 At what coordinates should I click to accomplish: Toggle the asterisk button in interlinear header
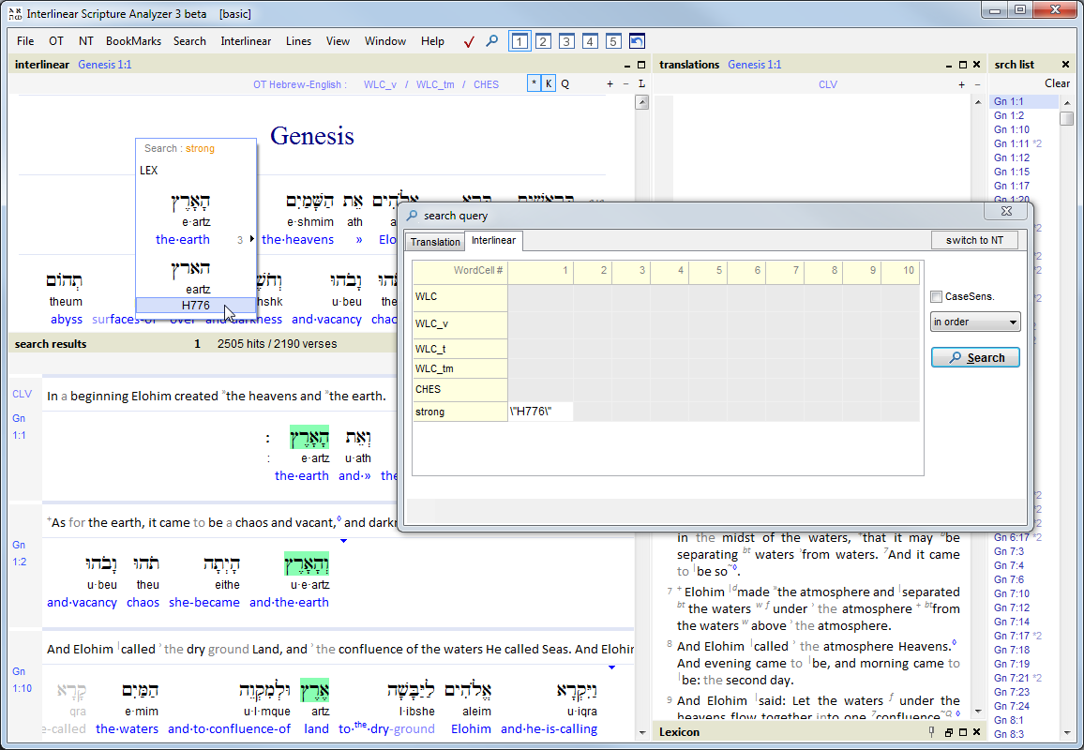(534, 84)
